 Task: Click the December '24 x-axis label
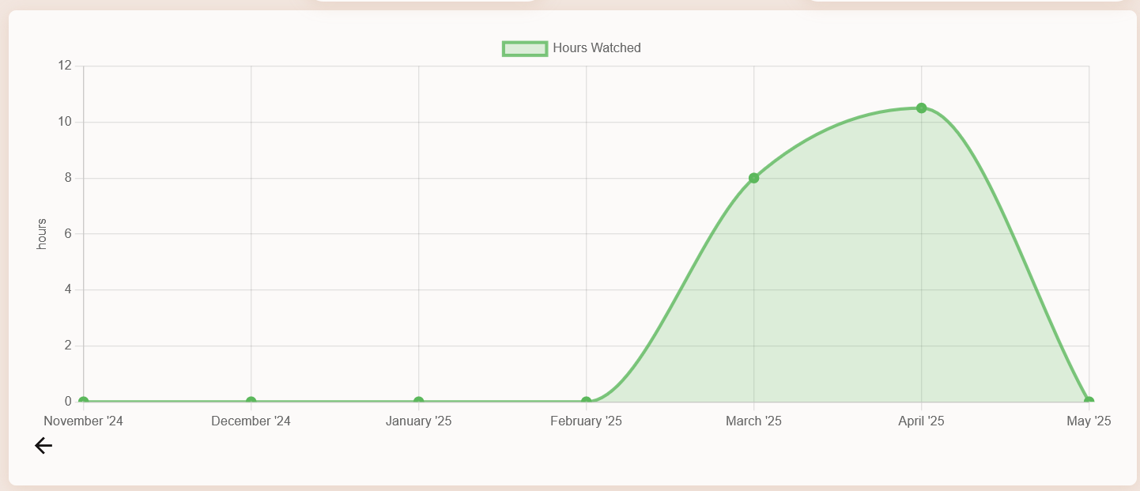pos(251,421)
